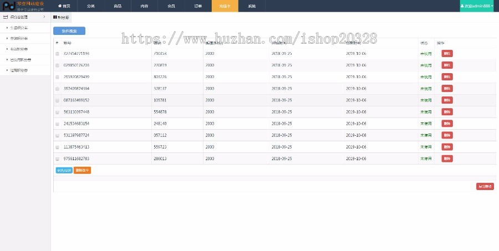The height and width of the screenshot is (251, 499).
Task: Delete the row with password 248140
Action: [447, 124]
